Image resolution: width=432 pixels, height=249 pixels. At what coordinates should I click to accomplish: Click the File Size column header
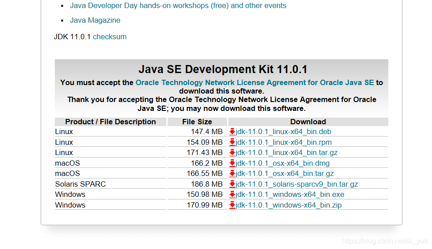(x=197, y=122)
